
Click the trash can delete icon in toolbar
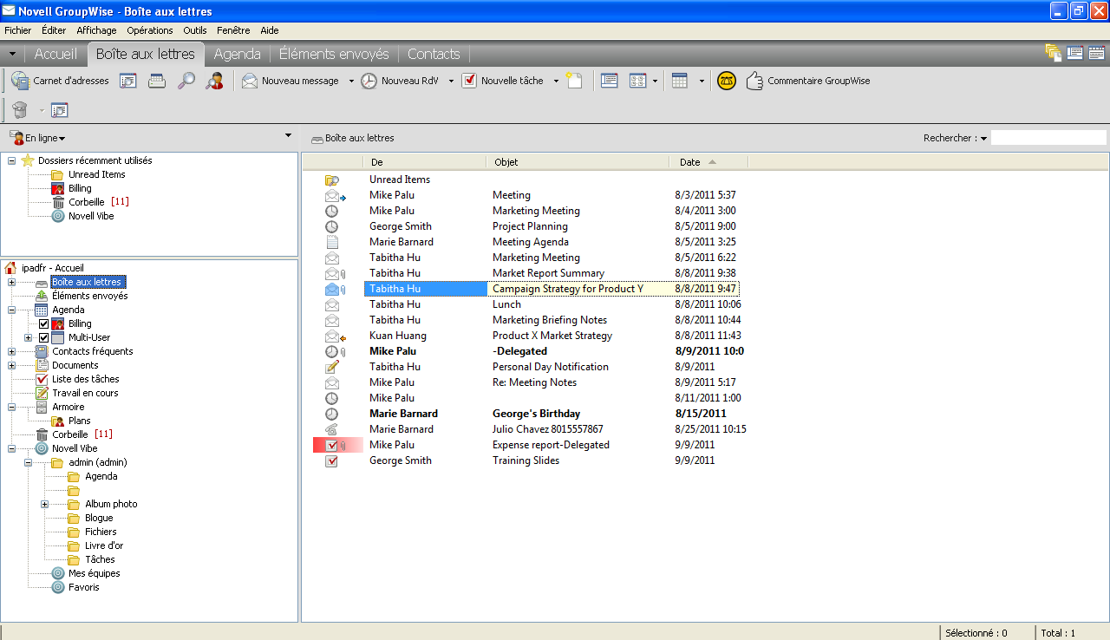click(20, 110)
